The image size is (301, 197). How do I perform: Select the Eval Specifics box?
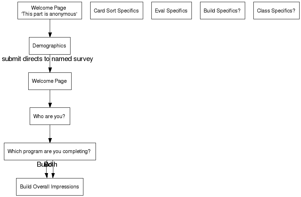point(171,11)
